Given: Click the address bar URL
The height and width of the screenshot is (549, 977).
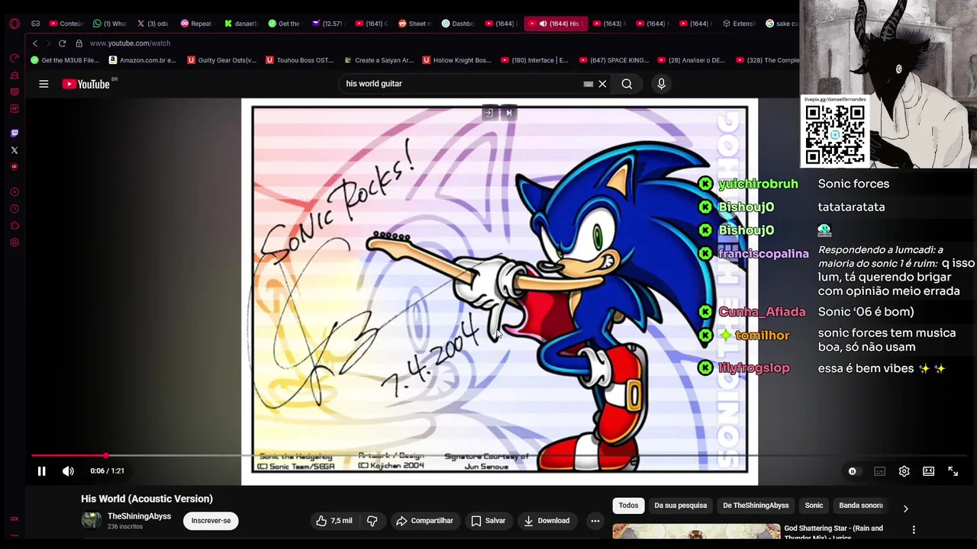Looking at the screenshot, I should pos(130,43).
